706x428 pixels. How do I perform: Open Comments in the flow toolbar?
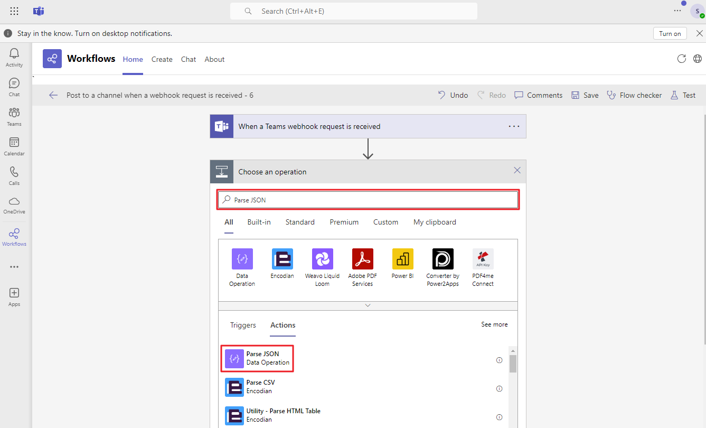(x=539, y=95)
